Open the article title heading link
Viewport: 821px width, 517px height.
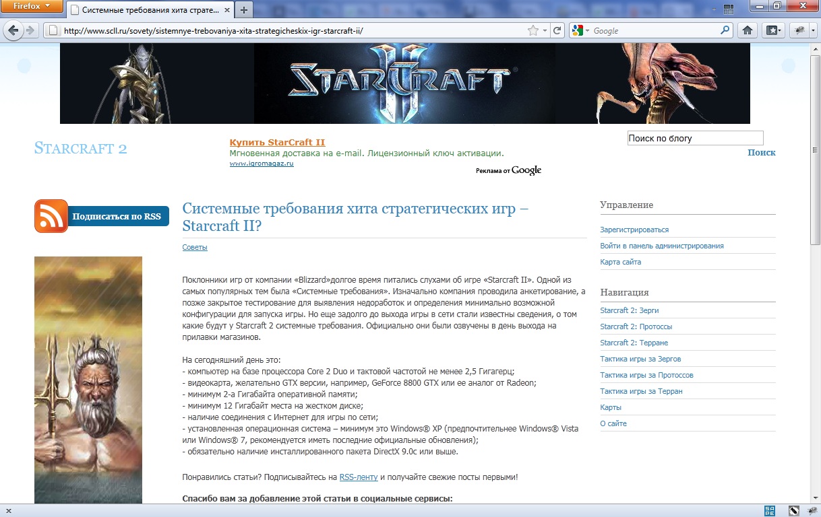pos(355,217)
